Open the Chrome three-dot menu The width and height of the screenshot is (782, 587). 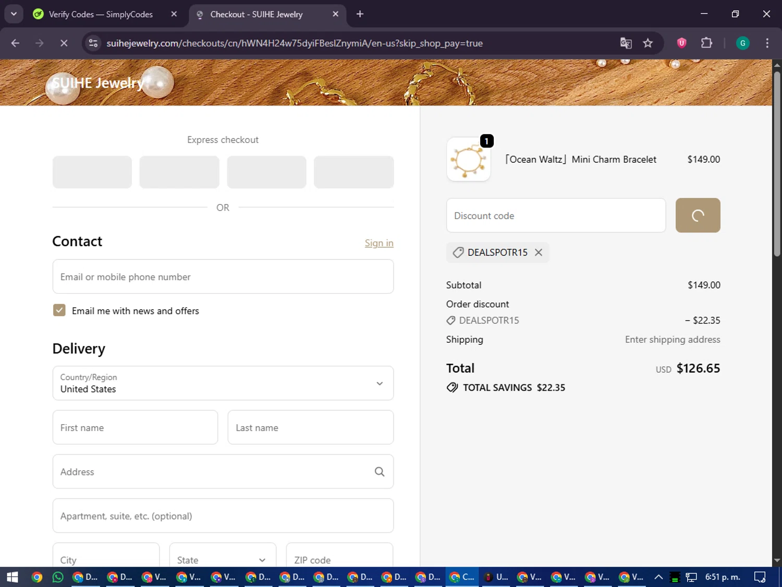click(x=767, y=43)
